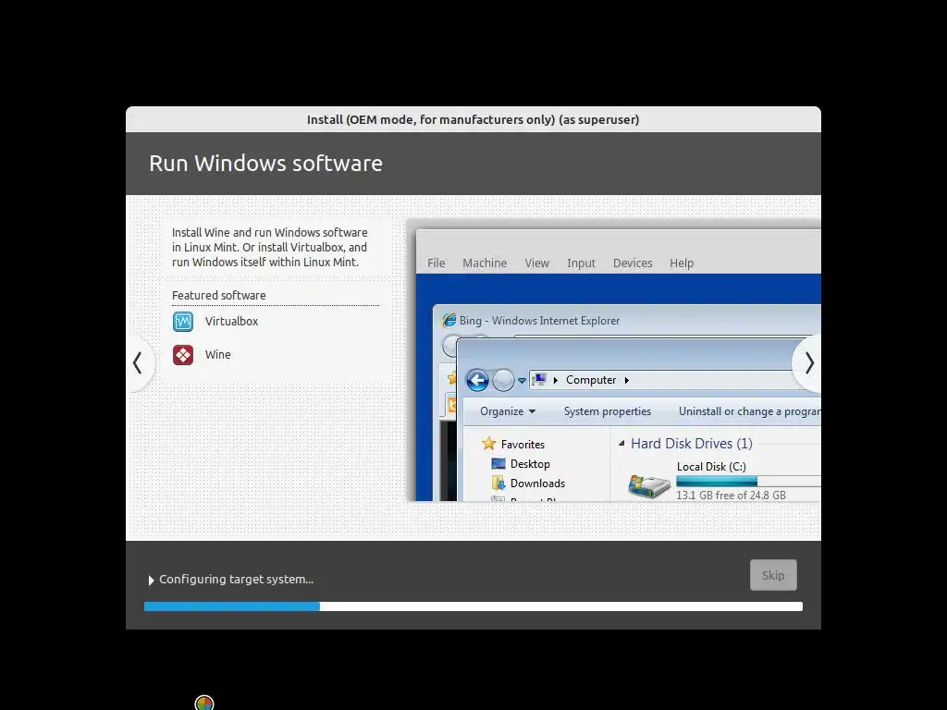The image size is (947, 710).
Task: Open the File menu in the slideshow image
Action: [x=437, y=263]
